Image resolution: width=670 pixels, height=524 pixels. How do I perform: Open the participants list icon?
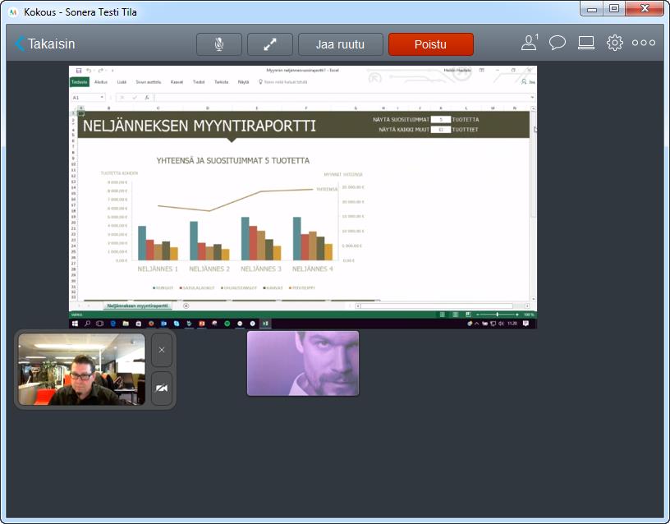(x=530, y=43)
